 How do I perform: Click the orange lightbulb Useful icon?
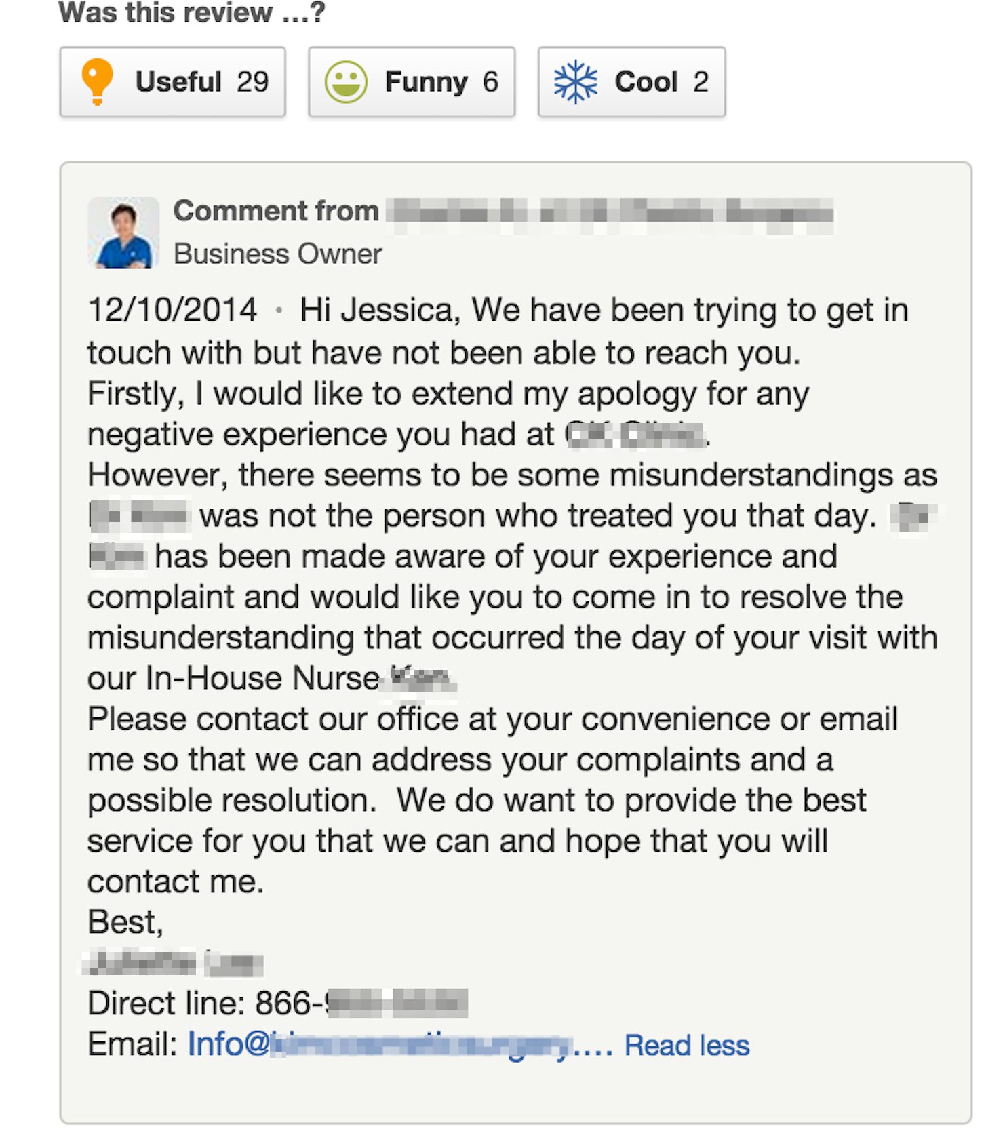(x=97, y=82)
